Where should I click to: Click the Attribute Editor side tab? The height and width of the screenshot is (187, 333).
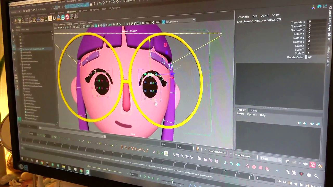point(329,56)
